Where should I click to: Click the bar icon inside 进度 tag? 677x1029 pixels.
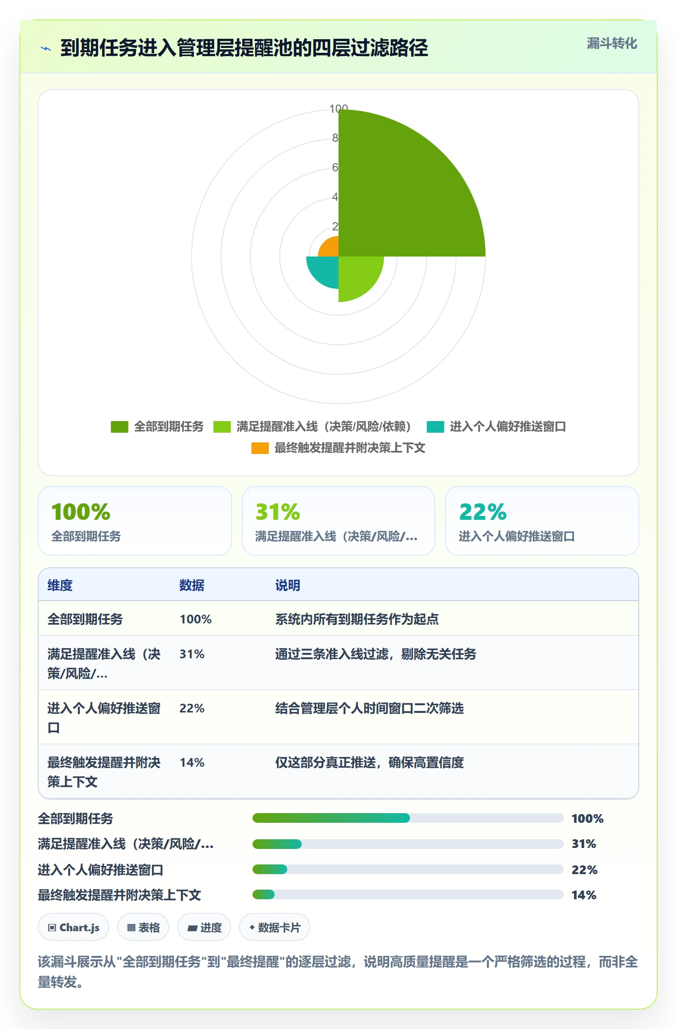[192, 928]
